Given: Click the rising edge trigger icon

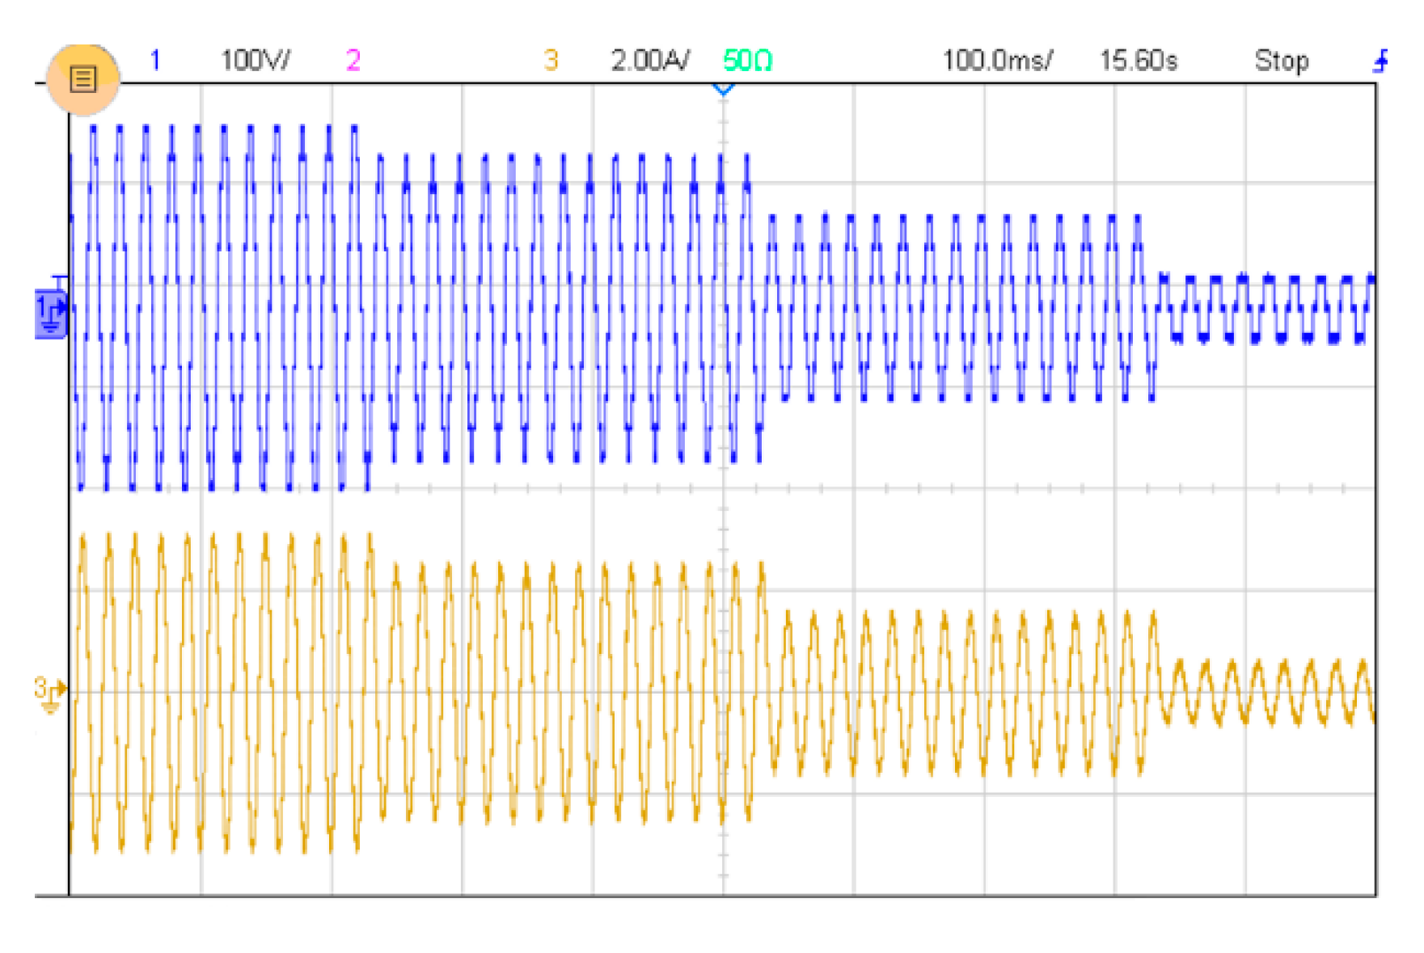Looking at the screenshot, I should 1381,61.
